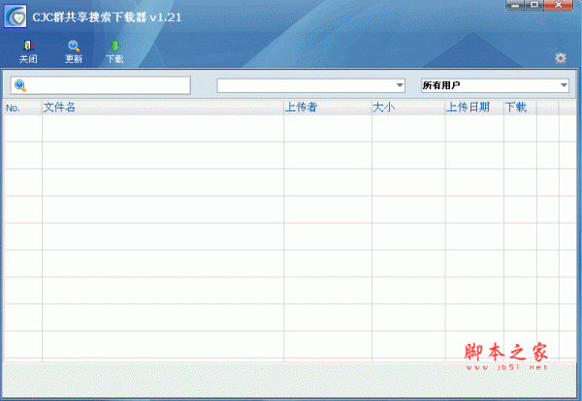Focus the file search input field
This screenshot has height=401, width=582.
click(x=101, y=85)
